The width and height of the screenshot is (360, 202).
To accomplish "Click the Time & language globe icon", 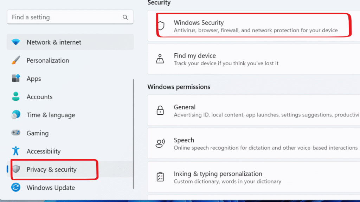I will coord(16,115).
